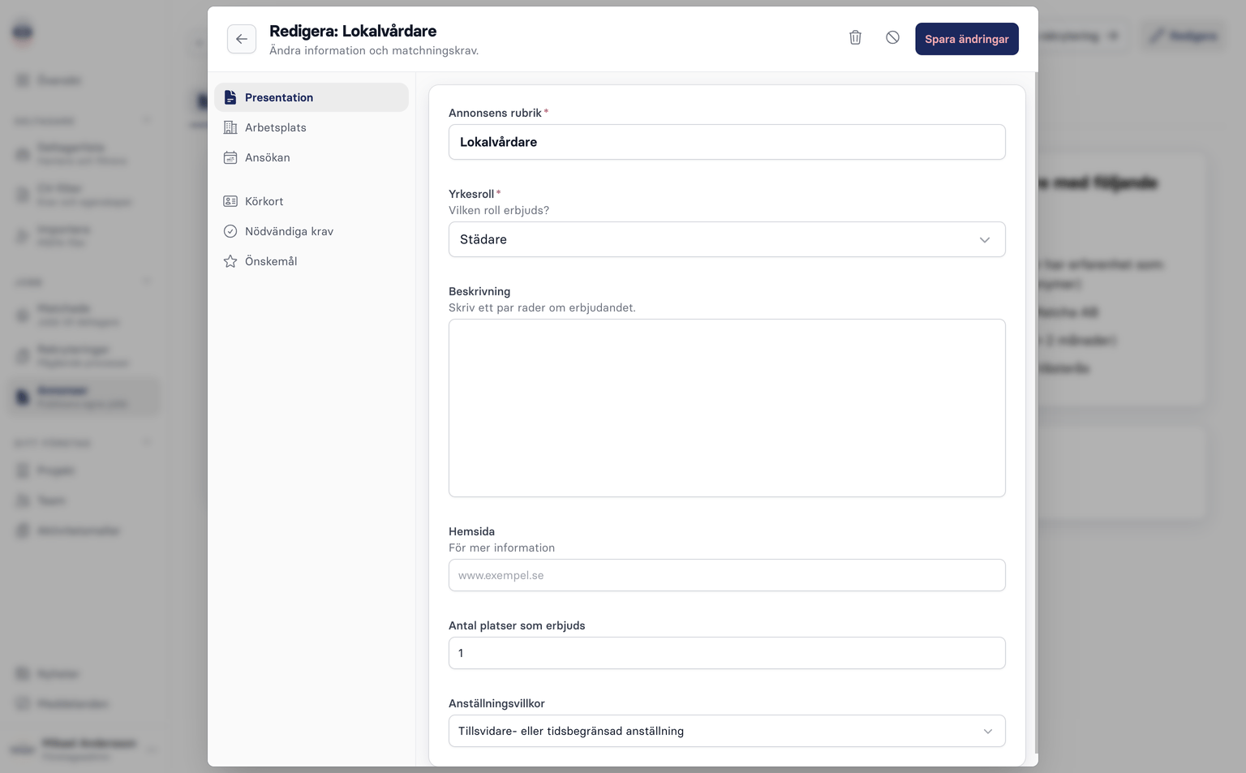Click the block/unpublish icon in the header
The height and width of the screenshot is (773, 1246).
coord(892,37)
